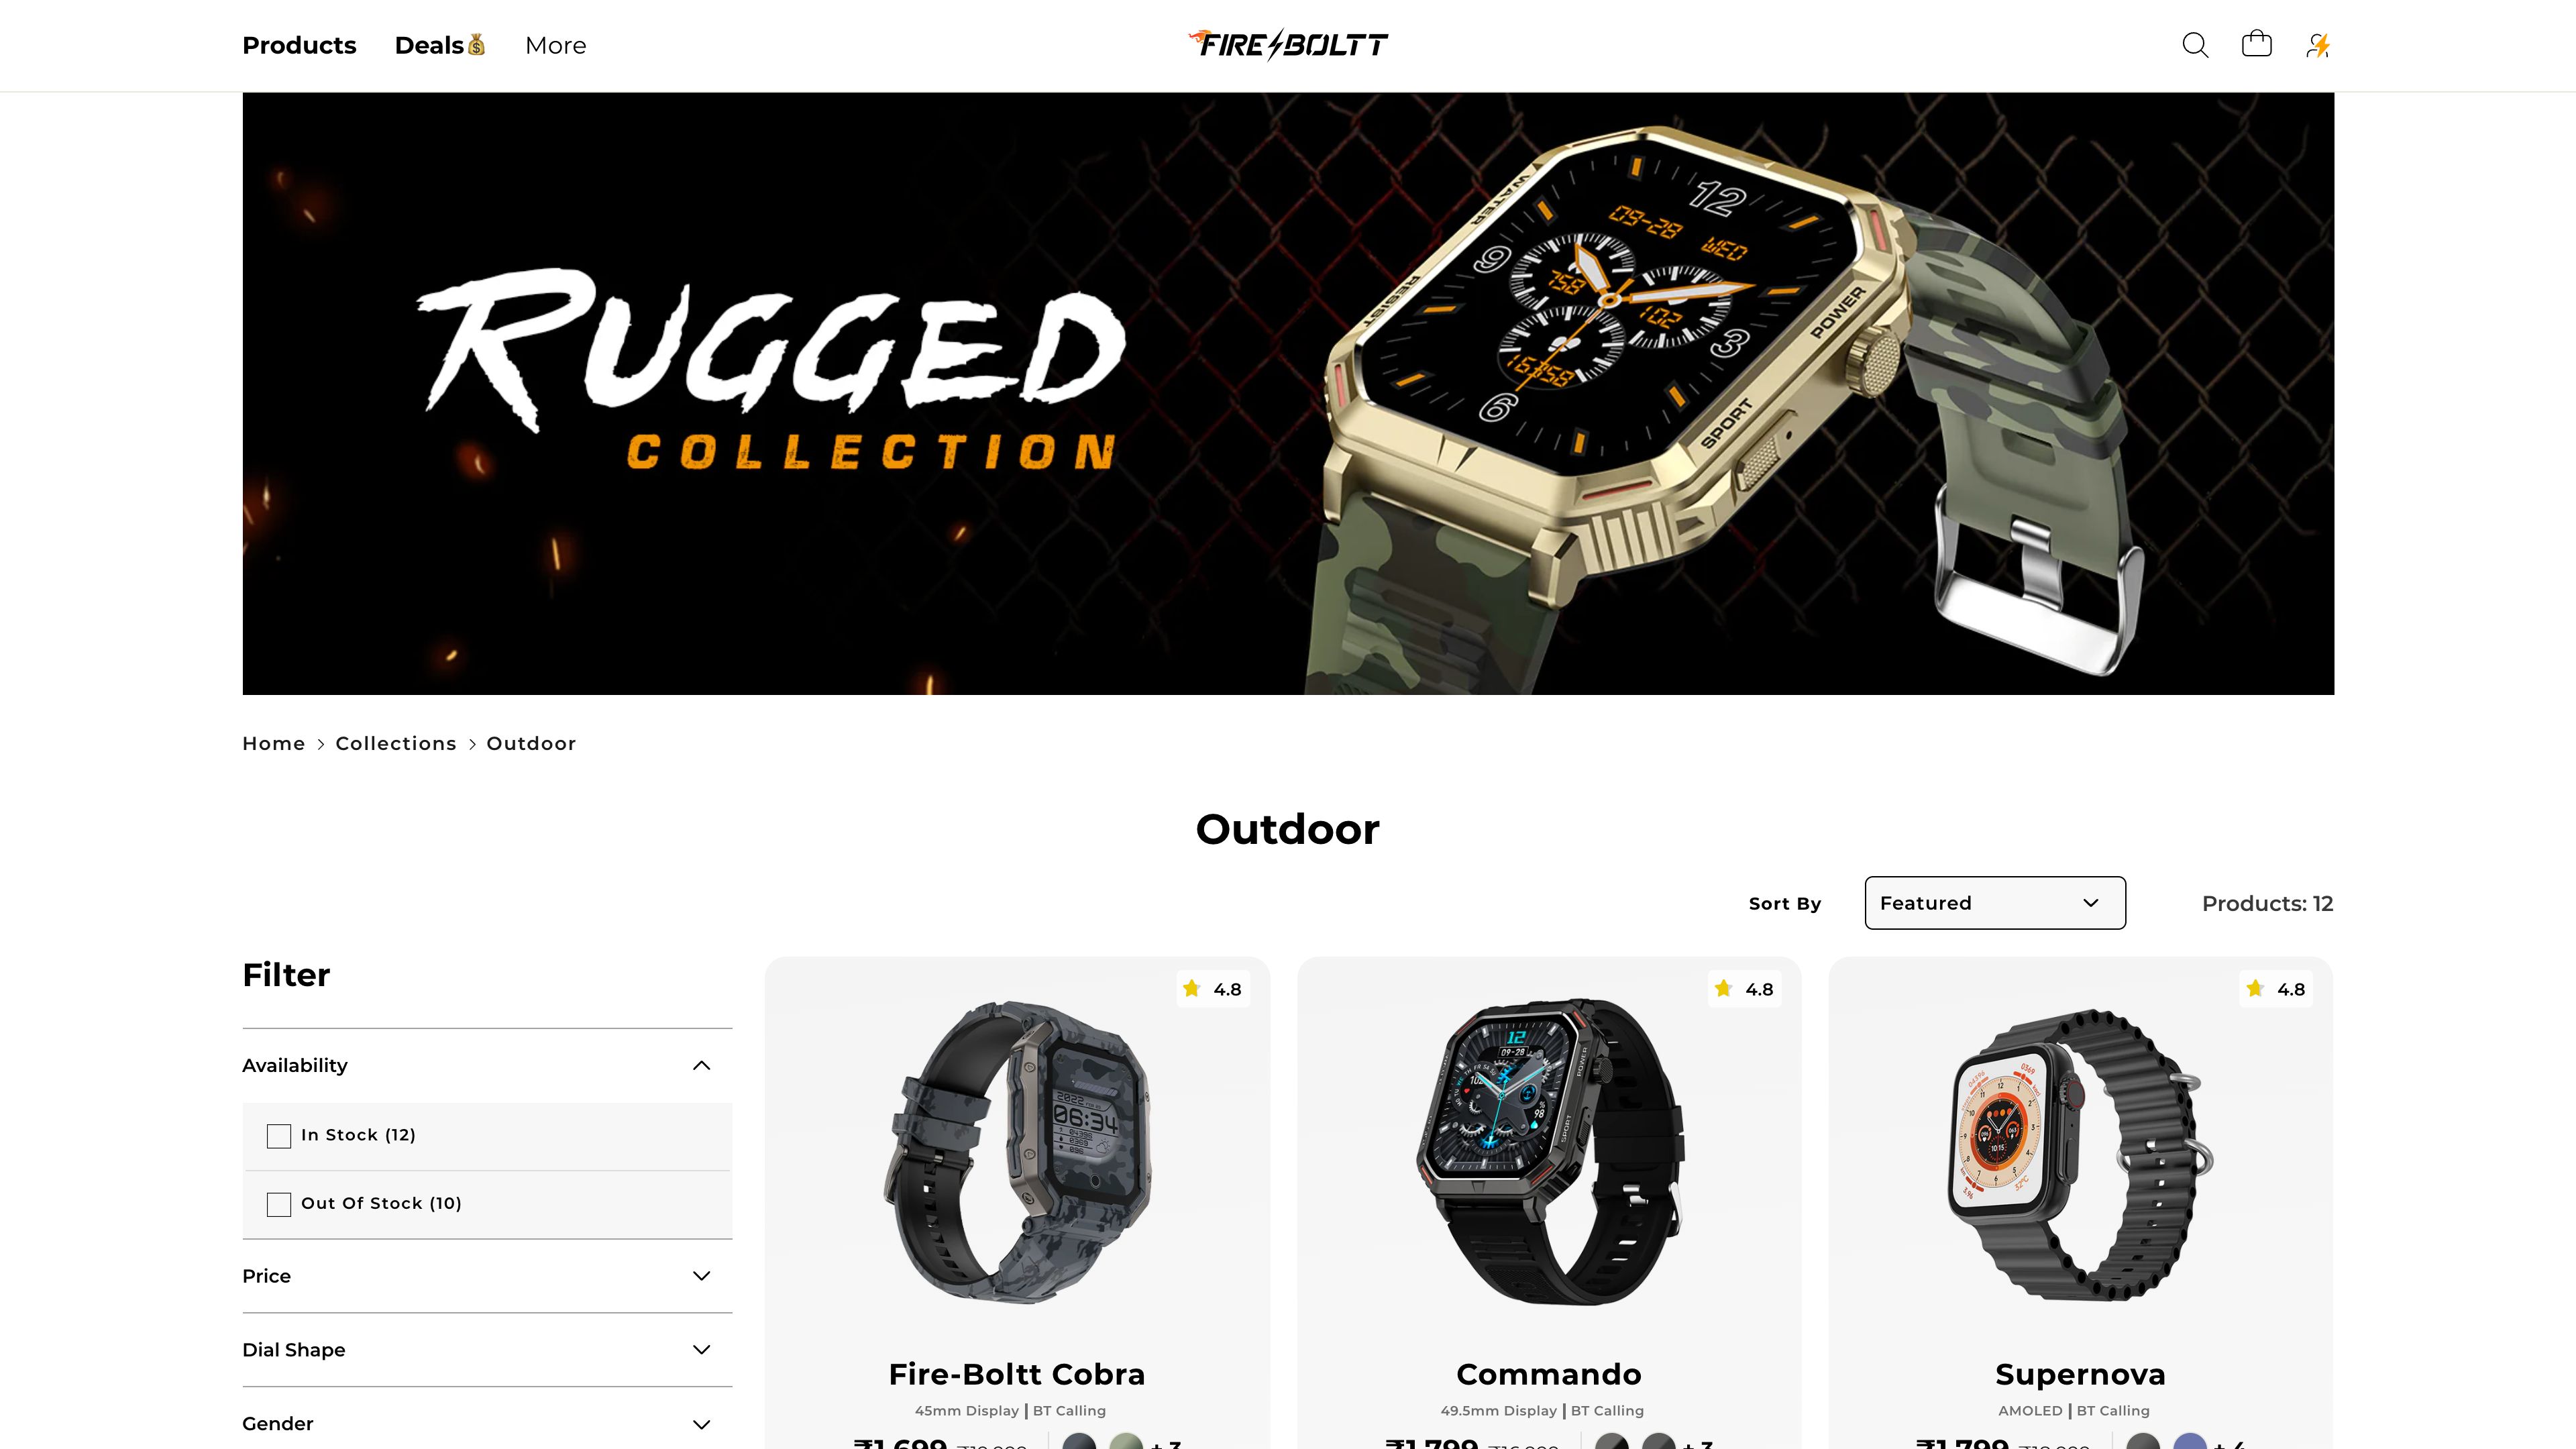Click the More navigation link

555,44
